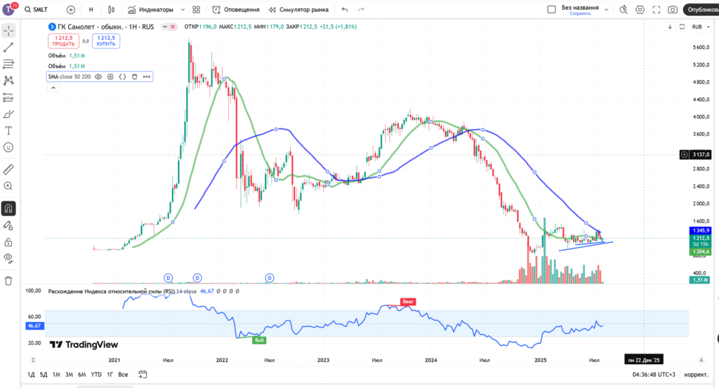
Task: Open the Fibonacci retracement tools
Action: [x=8, y=64]
